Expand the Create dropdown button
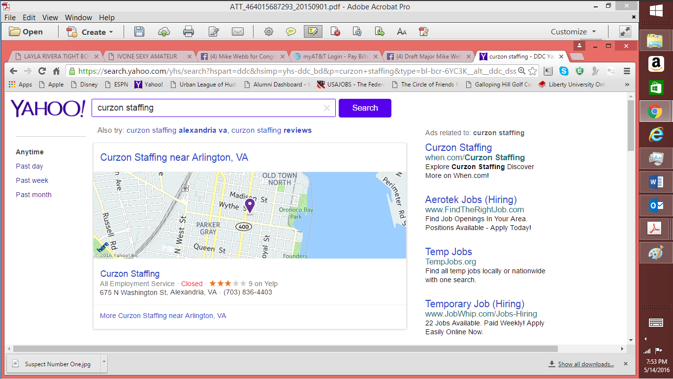Screen dimensions: 673x379 click(x=90, y=32)
